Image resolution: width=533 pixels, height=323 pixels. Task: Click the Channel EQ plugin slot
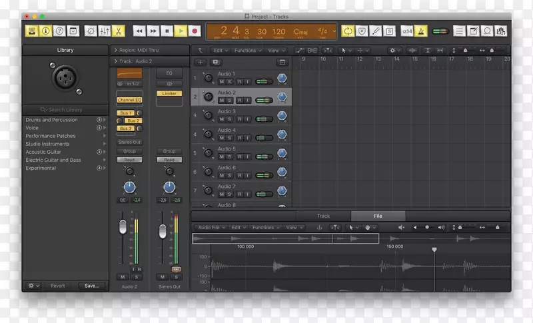click(129, 100)
